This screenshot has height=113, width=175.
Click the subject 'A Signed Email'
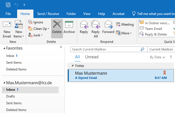pyautogui.click(x=86, y=78)
